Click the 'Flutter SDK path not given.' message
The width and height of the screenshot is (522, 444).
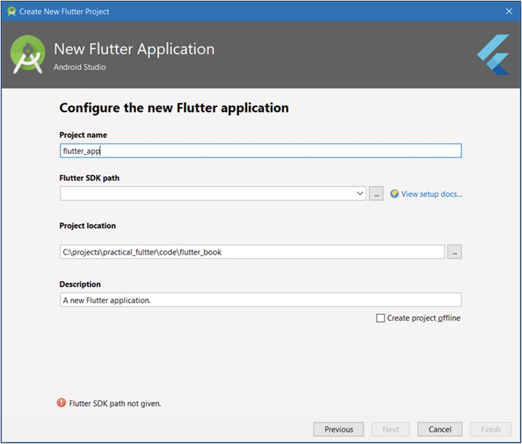(115, 403)
